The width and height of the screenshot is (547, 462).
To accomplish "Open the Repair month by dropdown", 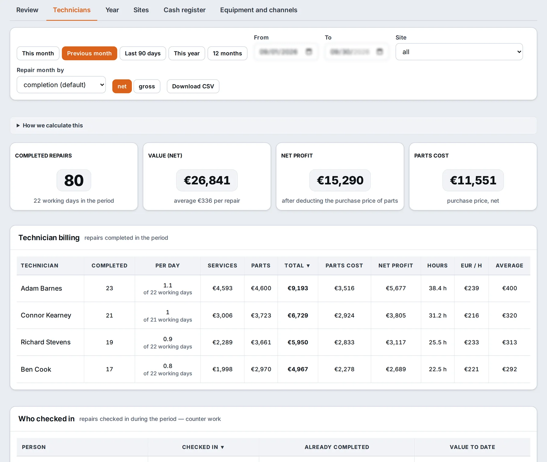I will coord(61,84).
